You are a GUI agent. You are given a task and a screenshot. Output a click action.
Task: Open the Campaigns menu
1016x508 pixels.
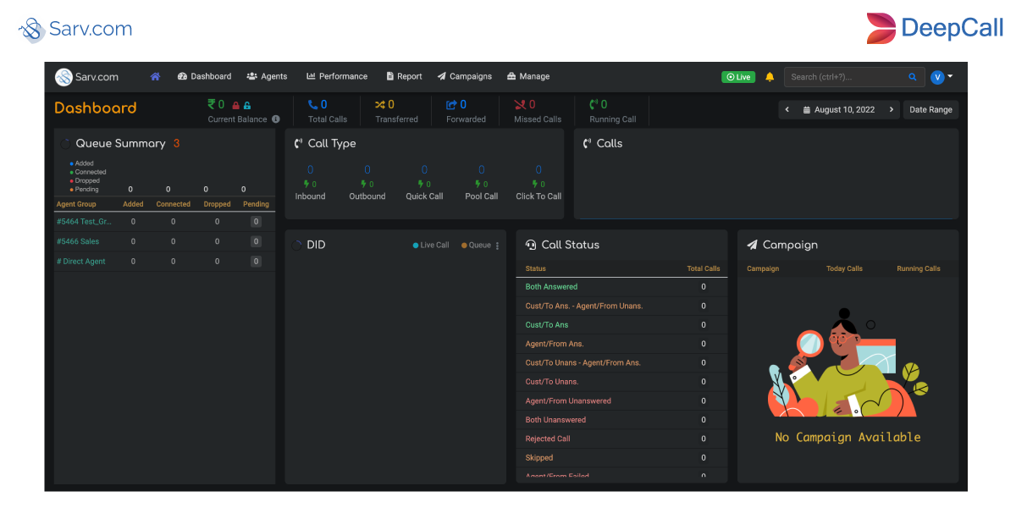click(x=464, y=76)
